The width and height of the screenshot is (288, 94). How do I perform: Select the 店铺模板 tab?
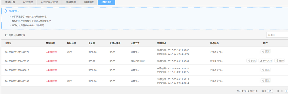(89, 3)
